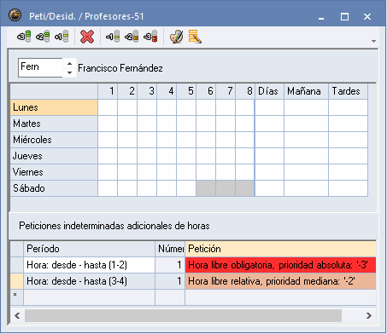Click the period 4 column header
Viewport: 387px width, 334px height.
(x=167, y=91)
